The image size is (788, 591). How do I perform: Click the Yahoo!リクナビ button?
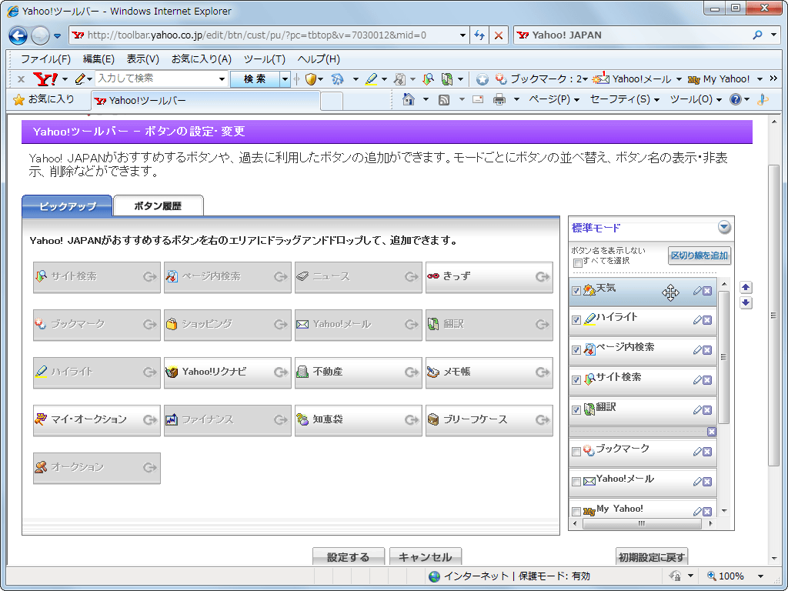pos(228,372)
